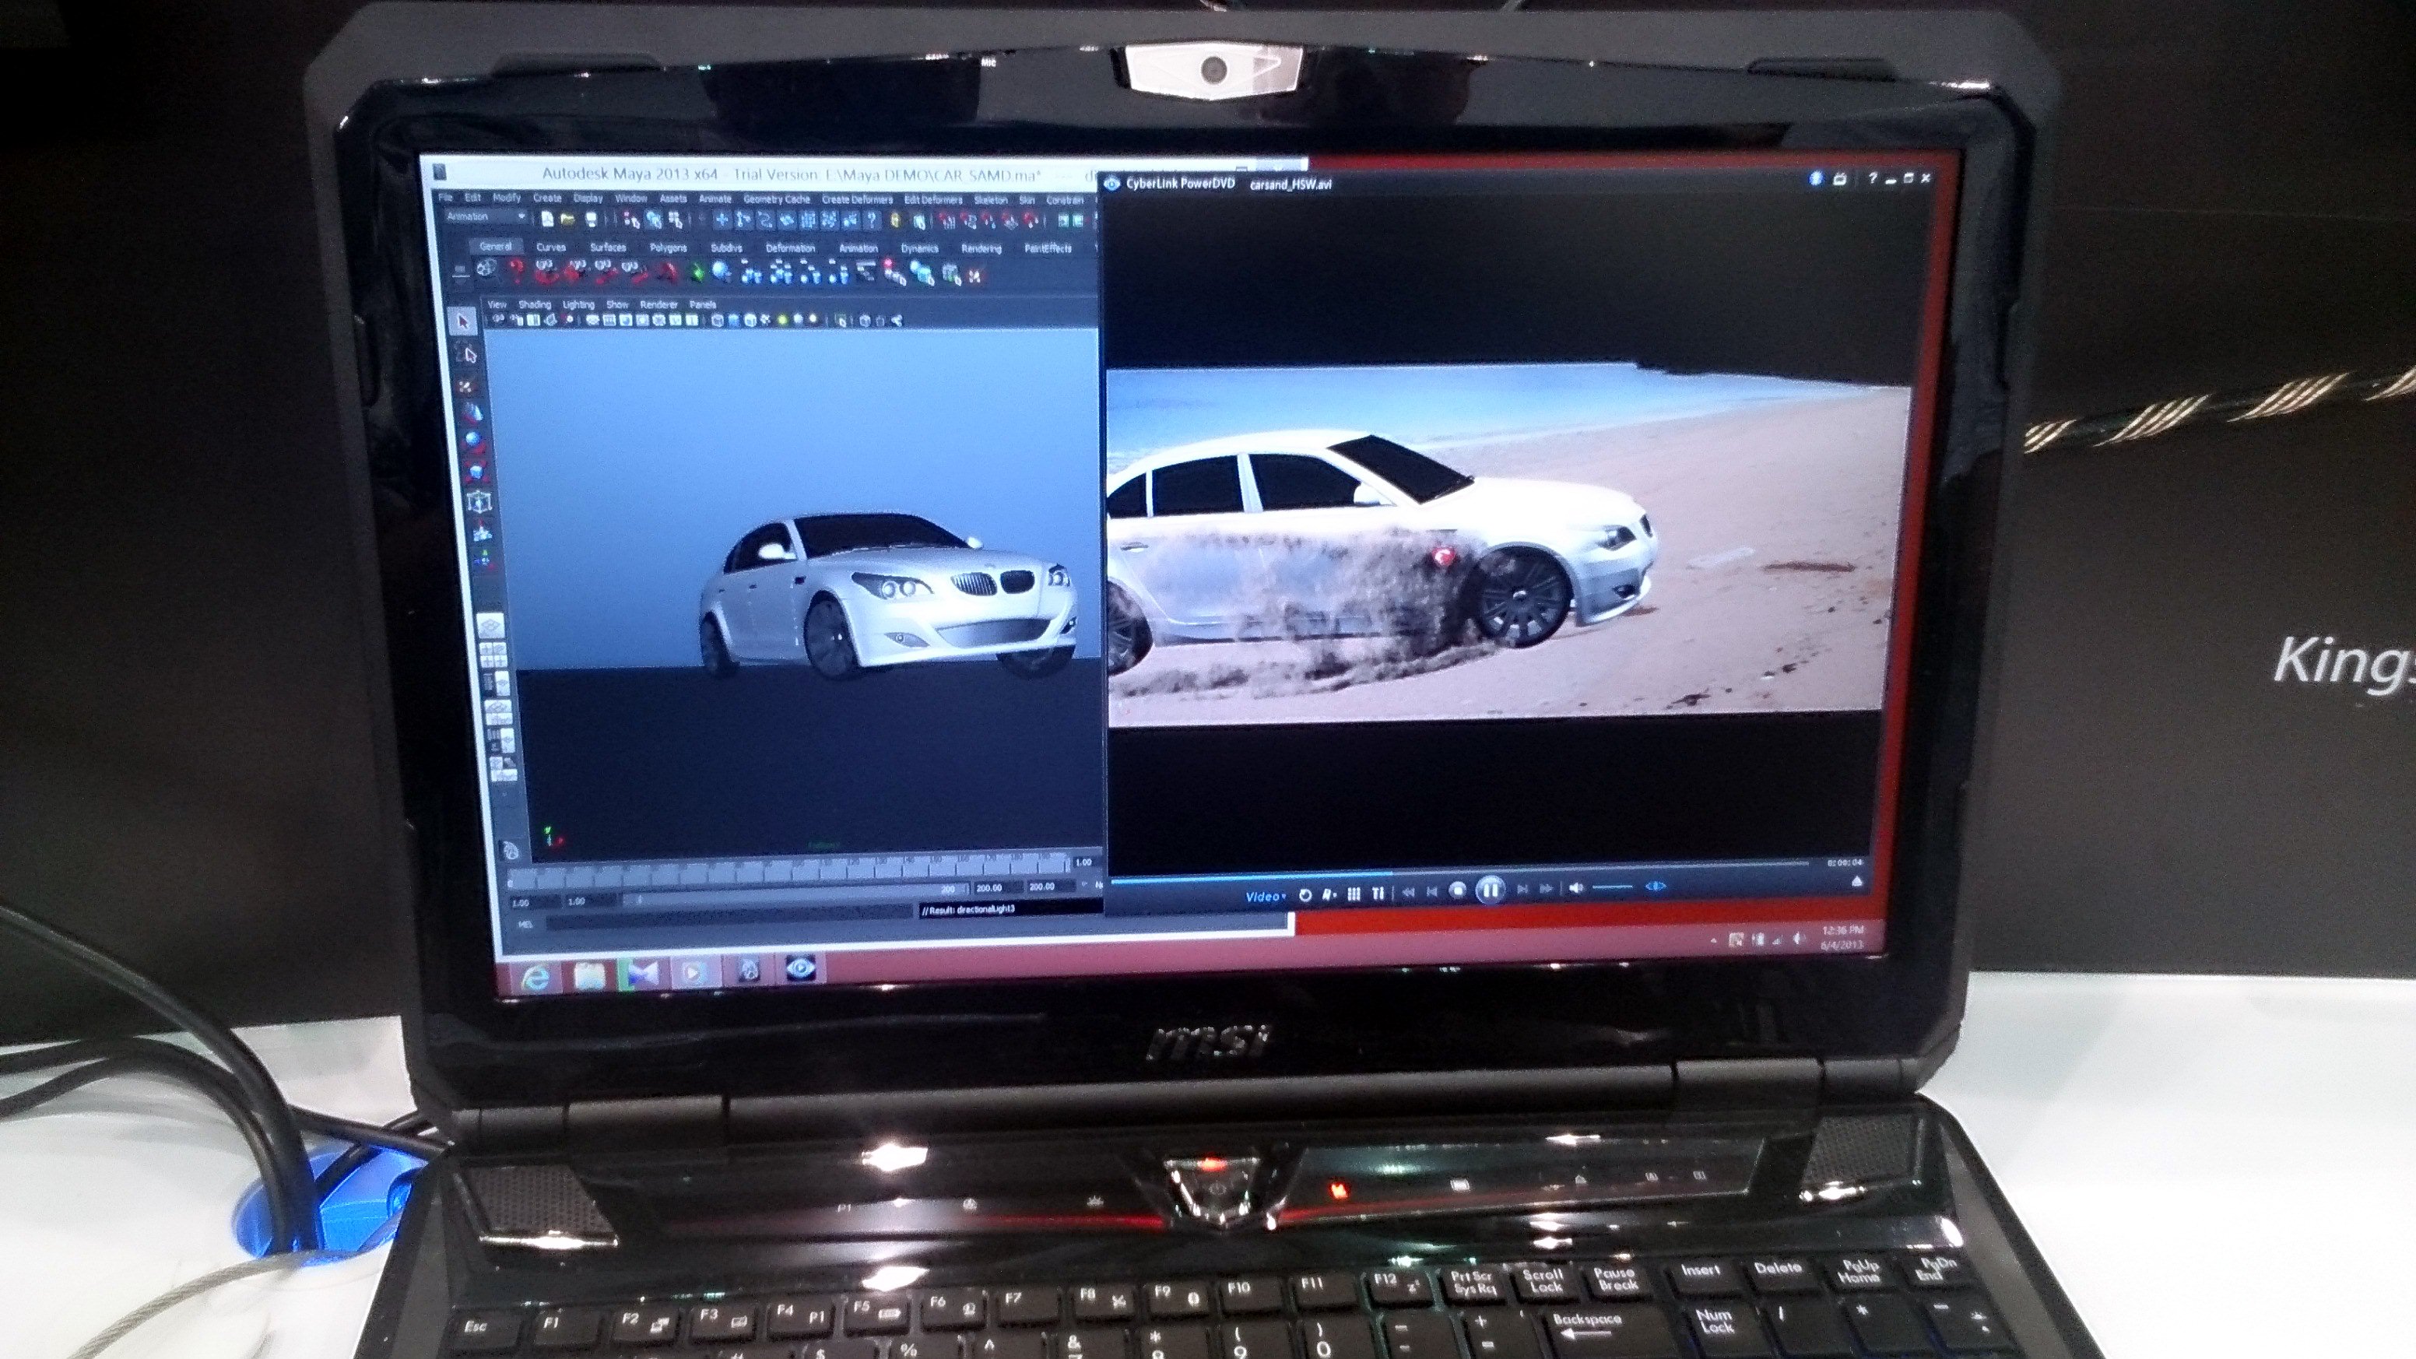Click the Lasso Select tool in the toolbox
The height and width of the screenshot is (1359, 2416).
point(469,354)
